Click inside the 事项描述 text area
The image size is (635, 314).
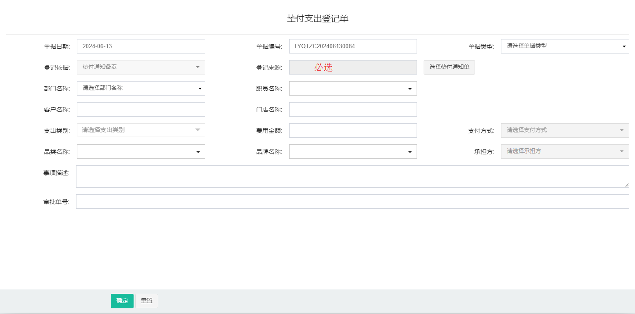point(352,176)
